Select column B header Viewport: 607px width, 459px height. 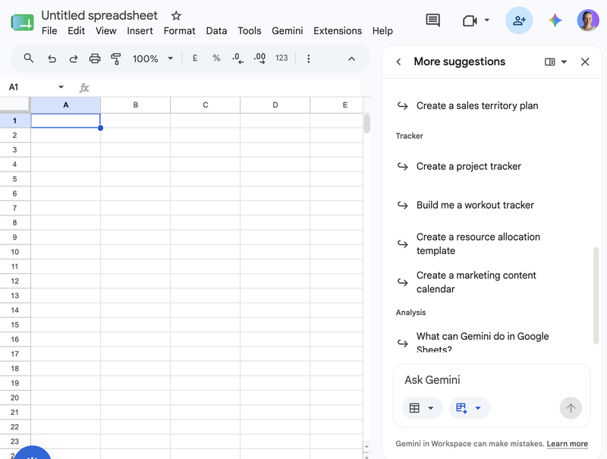[x=136, y=105]
